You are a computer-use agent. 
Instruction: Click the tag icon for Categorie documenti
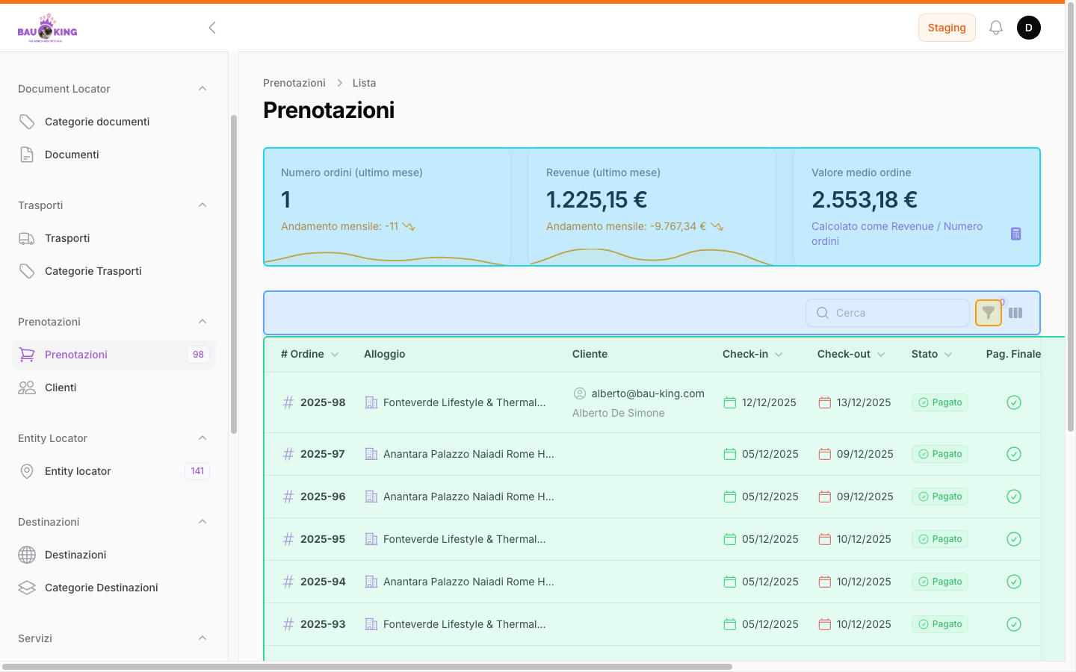[x=27, y=122]
